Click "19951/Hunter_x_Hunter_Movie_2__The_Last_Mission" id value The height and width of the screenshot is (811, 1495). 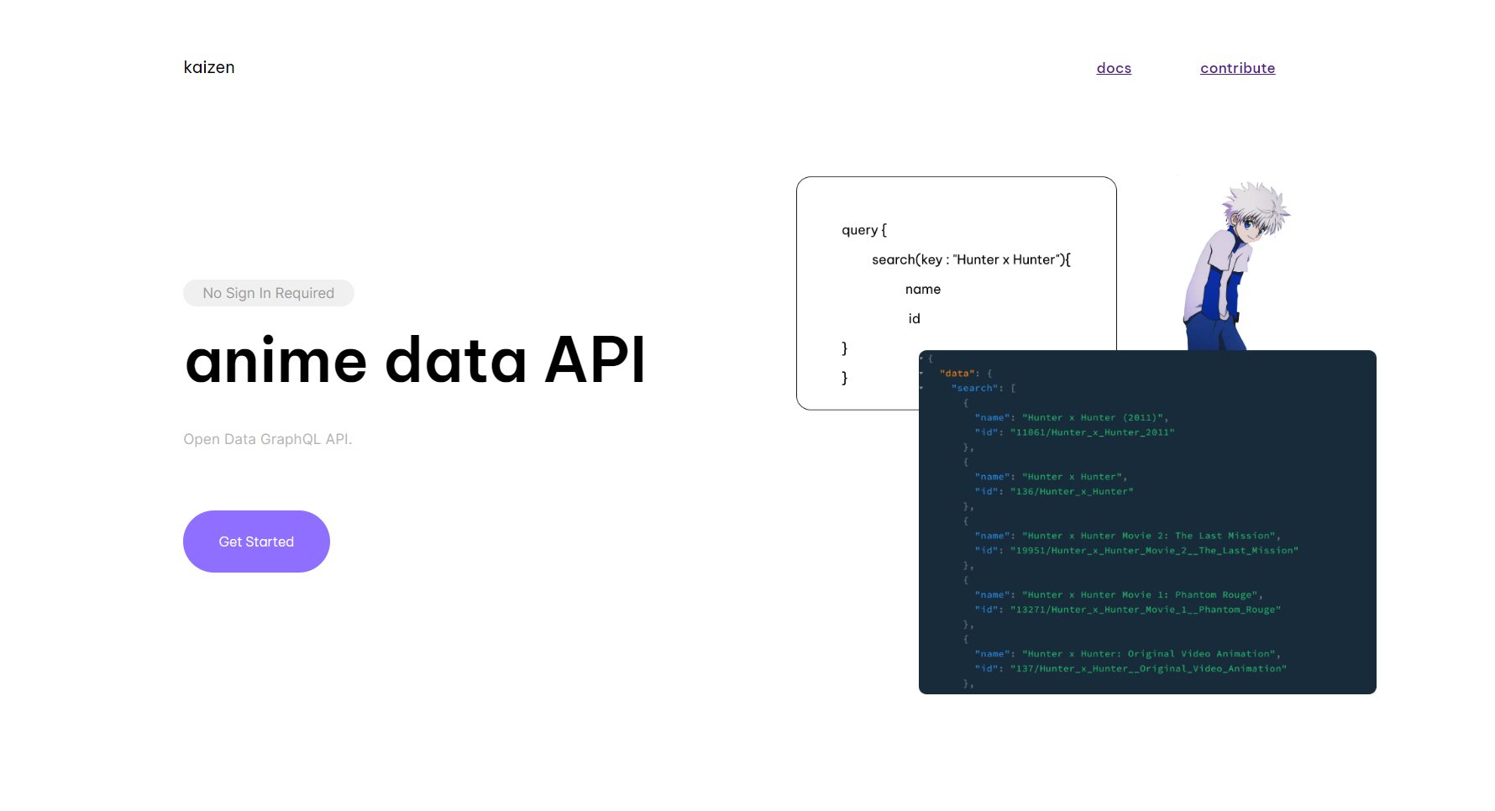[x=1154, y=551]
